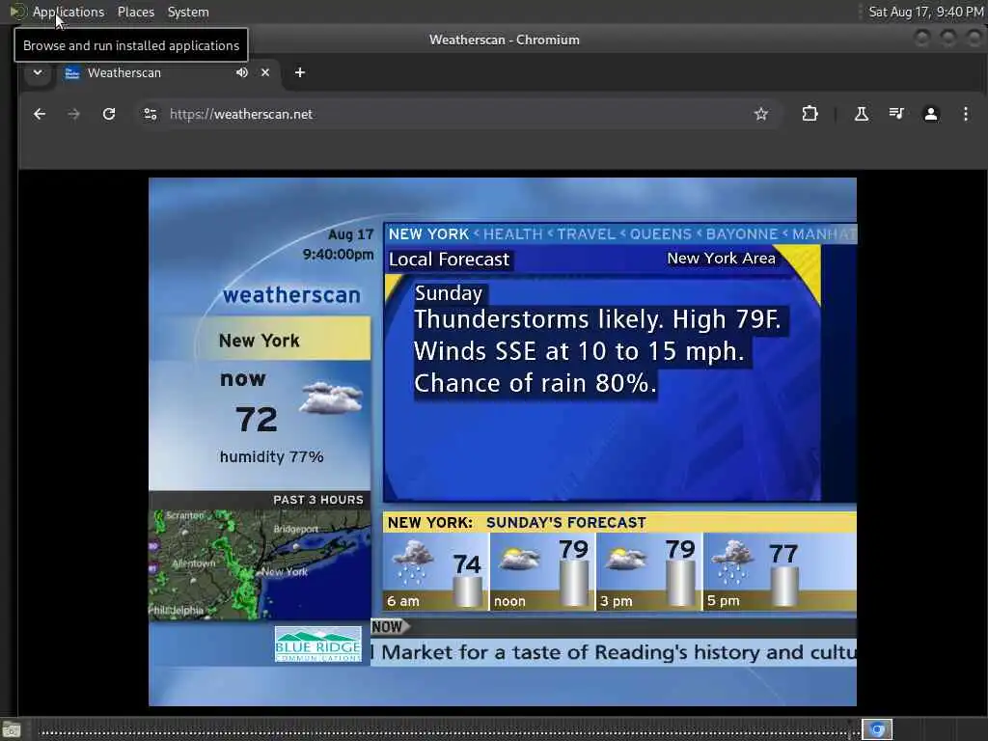988x741 pixels.
Task: Bookmark this page with the star
Action: (761, 114)
